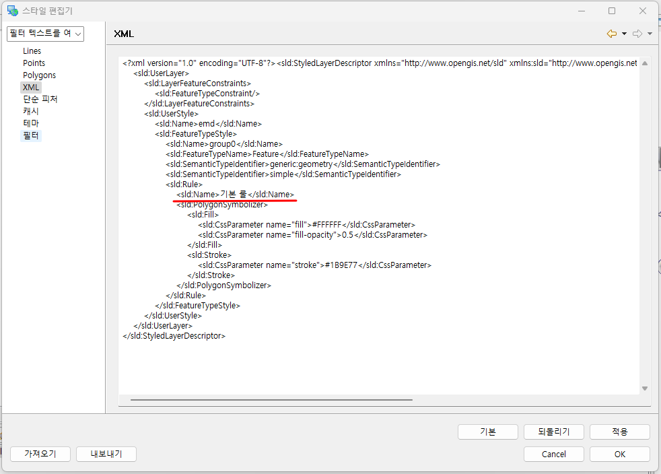Click the opening <sld:UserLayer> line

162,73
